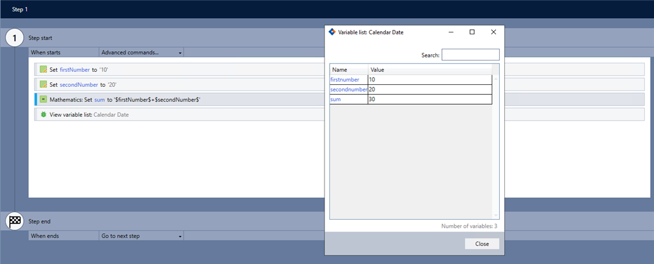Viewport: 654px width, 264px height.
Task: Focus the Search field in Variable list
Action: [x=470, y=55]
